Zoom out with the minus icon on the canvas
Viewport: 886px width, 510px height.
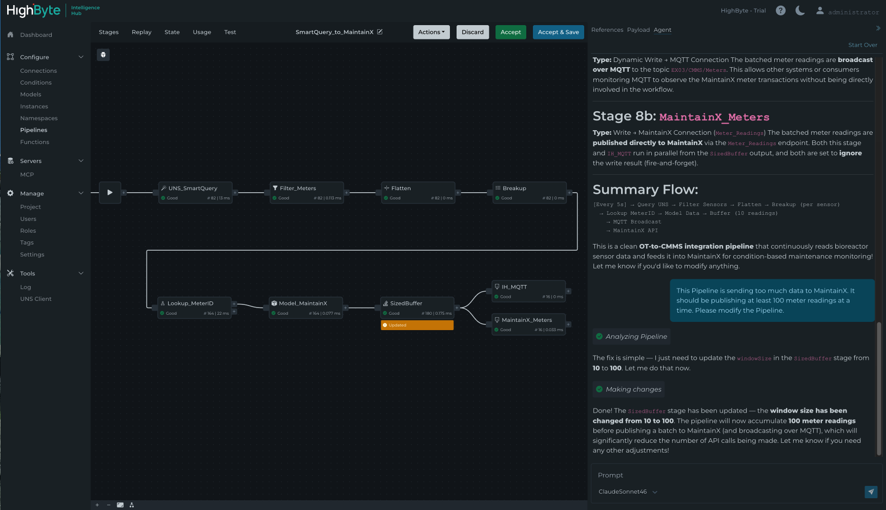tap(108, 505)
